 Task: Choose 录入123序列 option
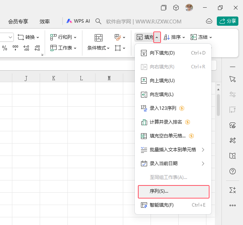[173, 108]
